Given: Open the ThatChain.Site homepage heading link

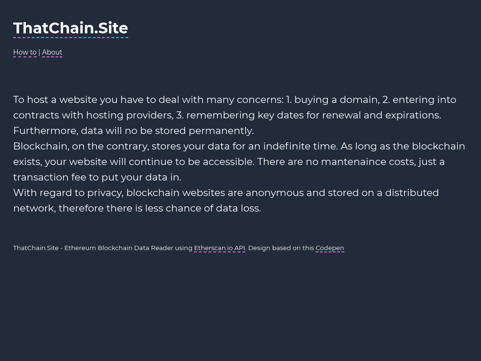Looking at the screenshot, I should 70,28.
